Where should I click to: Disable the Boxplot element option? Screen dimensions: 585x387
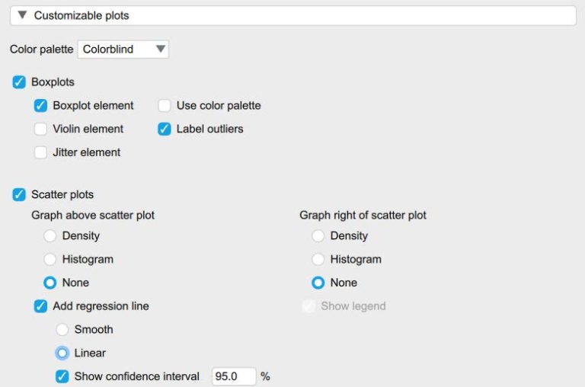click(40, 106)
